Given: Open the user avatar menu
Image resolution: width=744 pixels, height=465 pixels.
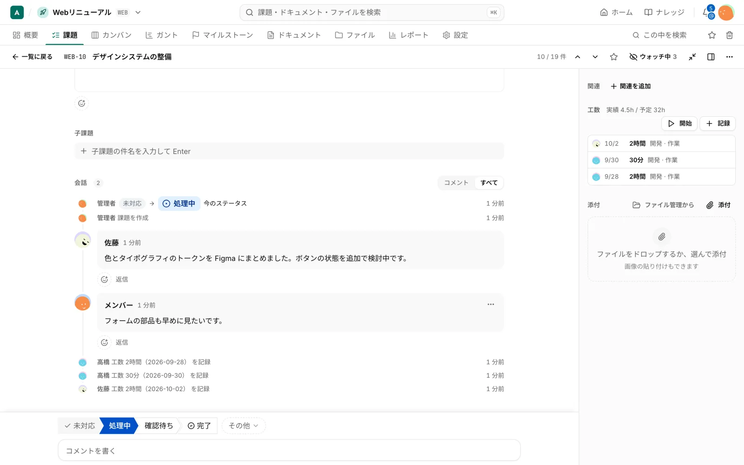Looking at the screenshot, I should (x=726, y=13).
